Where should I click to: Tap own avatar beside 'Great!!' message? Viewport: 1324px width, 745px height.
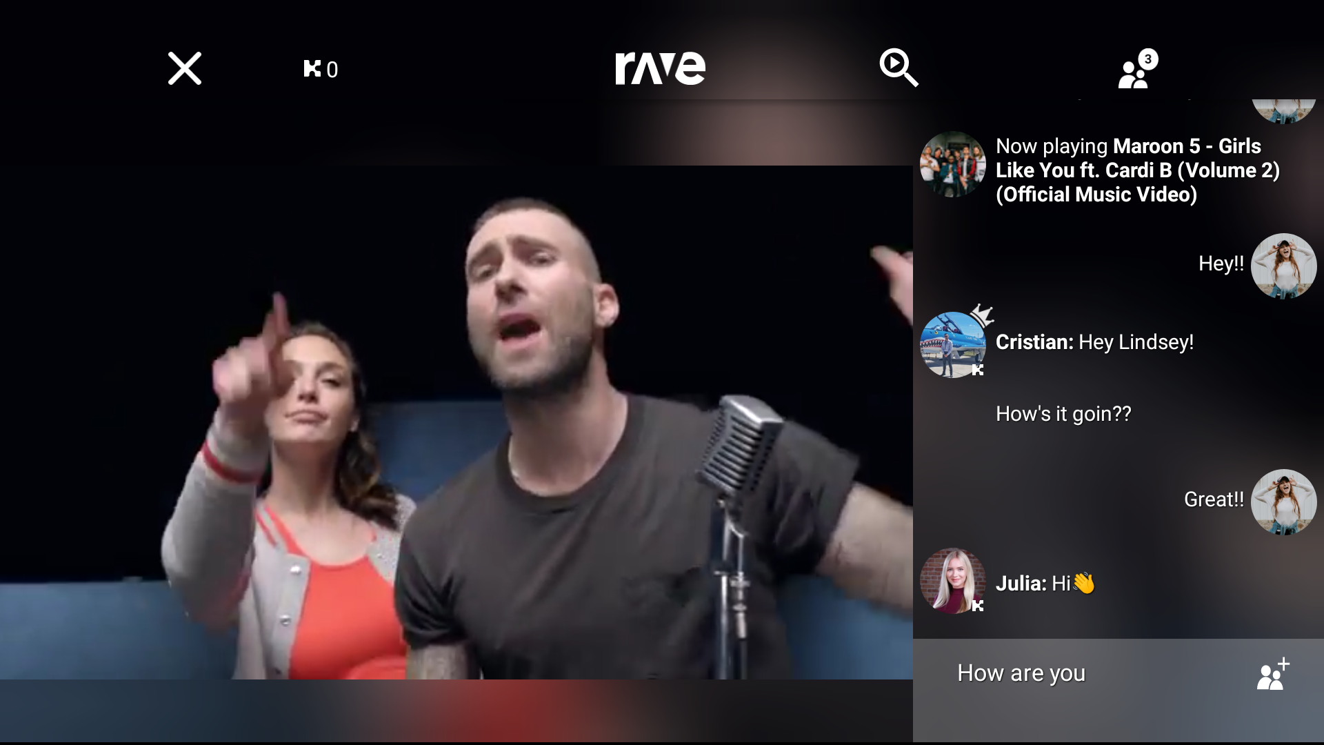click(x=1284, y=502)
